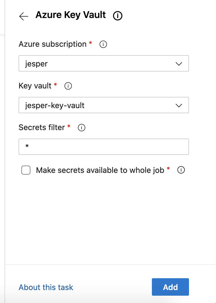
Task: Enable Make secrets available to whole job checkbox
Action: 26,170
